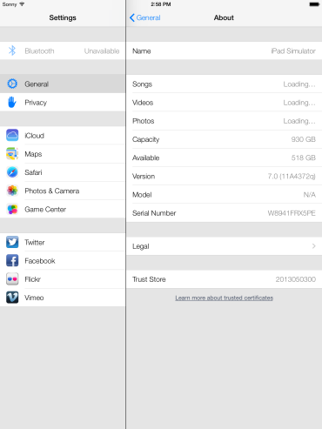Select the Bluetooth label text

tap(39, 51)
